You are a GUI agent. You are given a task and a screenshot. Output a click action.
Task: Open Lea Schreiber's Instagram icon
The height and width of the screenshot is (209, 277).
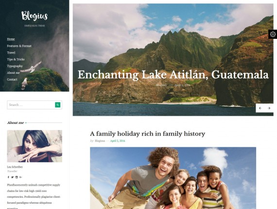point(17,177)
